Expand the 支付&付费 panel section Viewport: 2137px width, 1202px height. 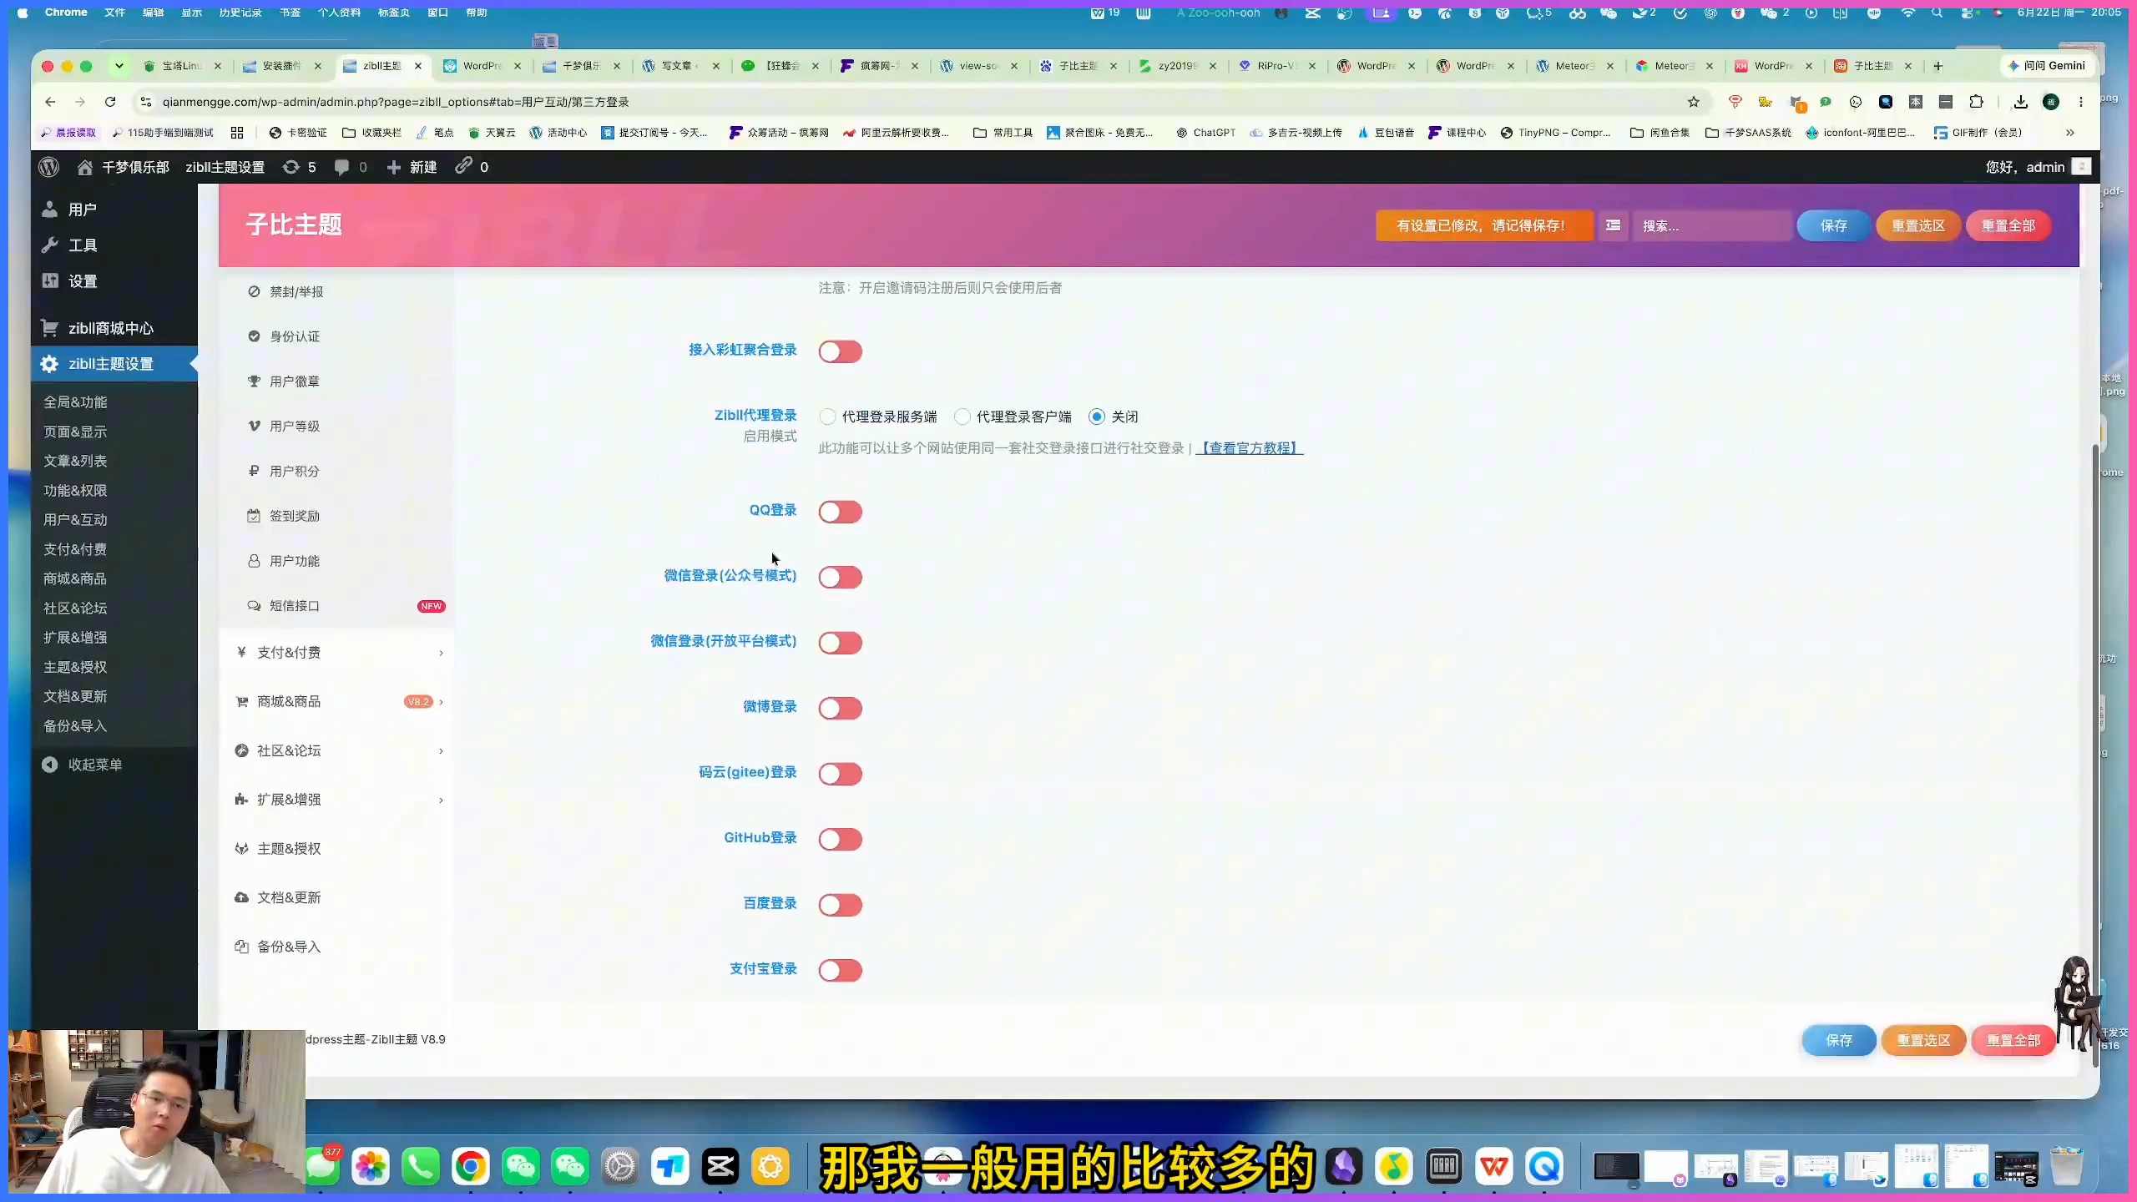click(x=336, y=653)
